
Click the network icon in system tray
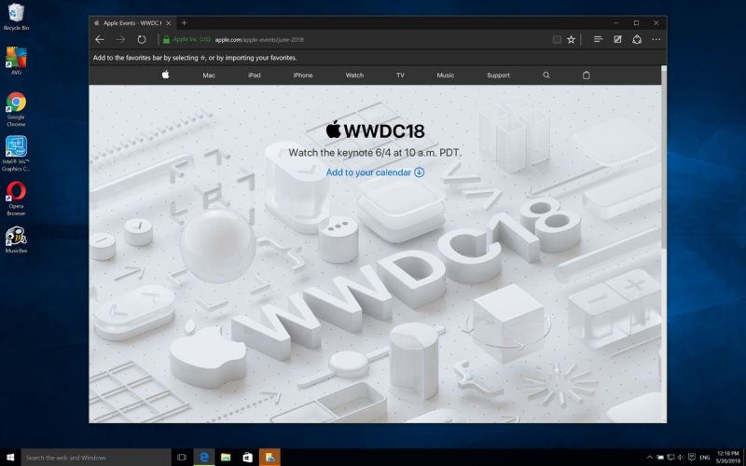(670, 458)
